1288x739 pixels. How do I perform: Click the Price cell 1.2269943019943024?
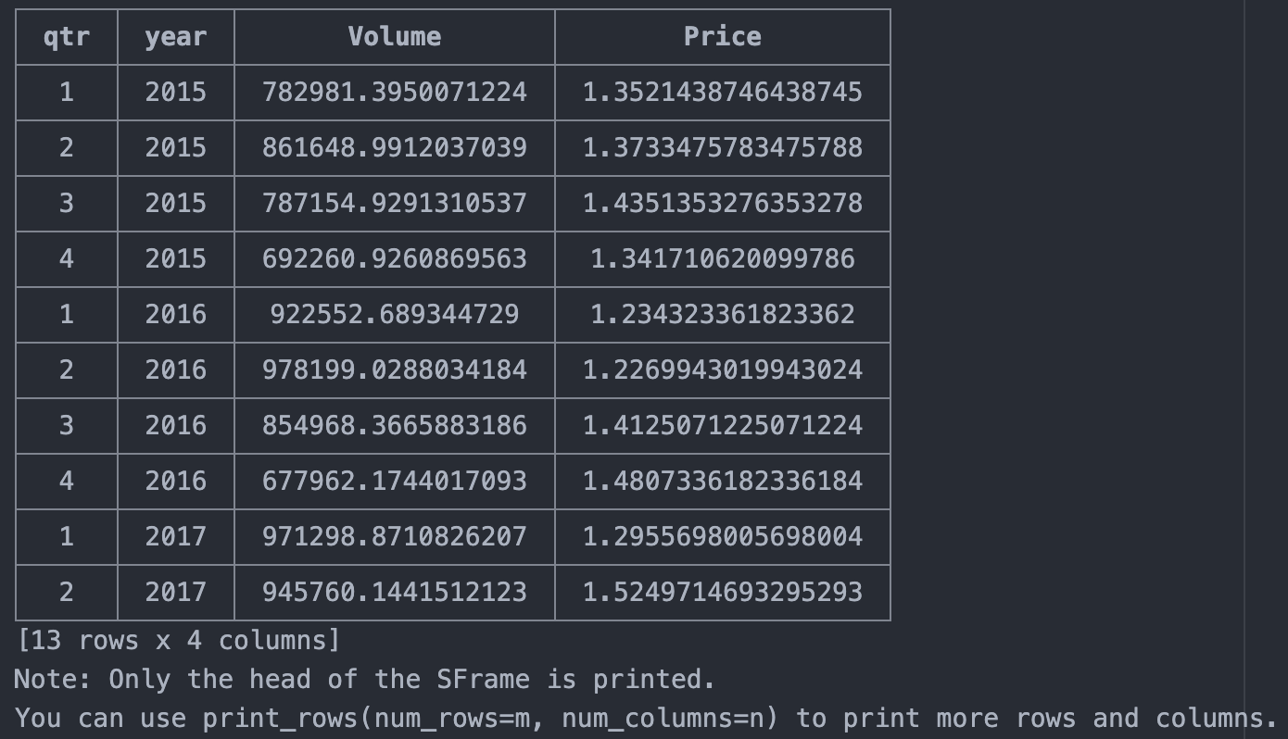(722, 370)
